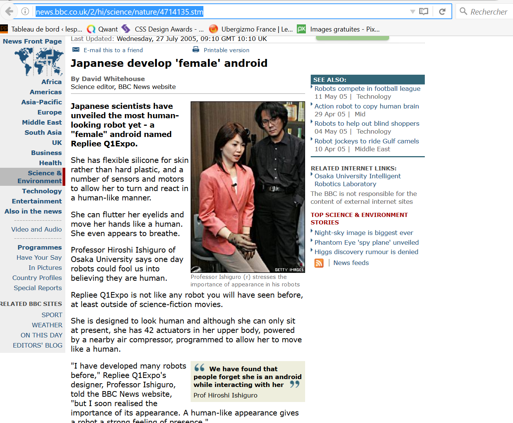This screenshot has height=423, width=513.
Task: Open the Middle East section
Action: (x=42, y=122)
